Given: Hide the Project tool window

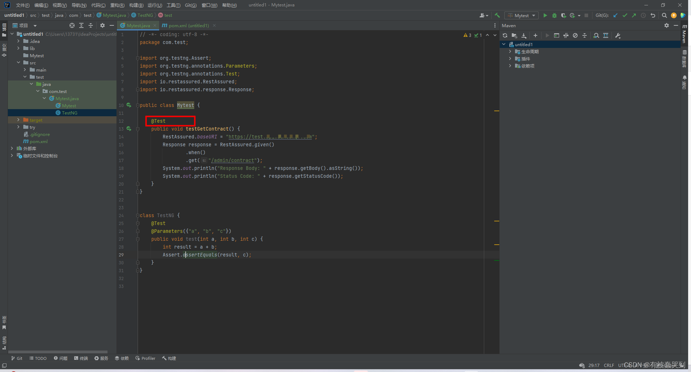Looking at the screenshot, I should 112,25.
